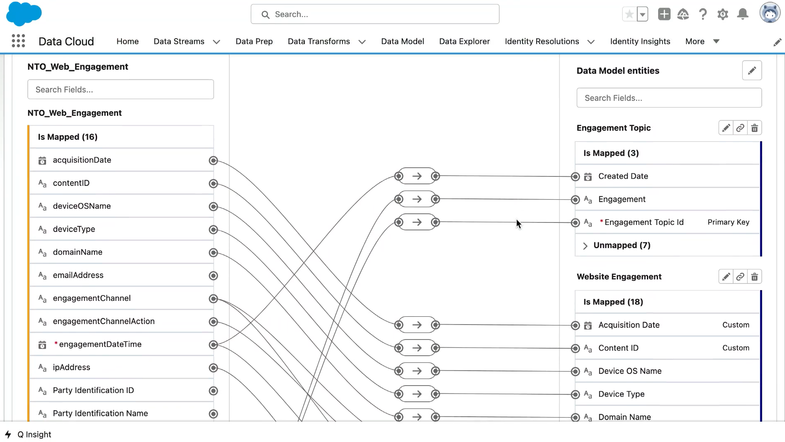Delete the Website Engagement entity with trash icon
Screen dimensions: 785x442
click(755, 276)
